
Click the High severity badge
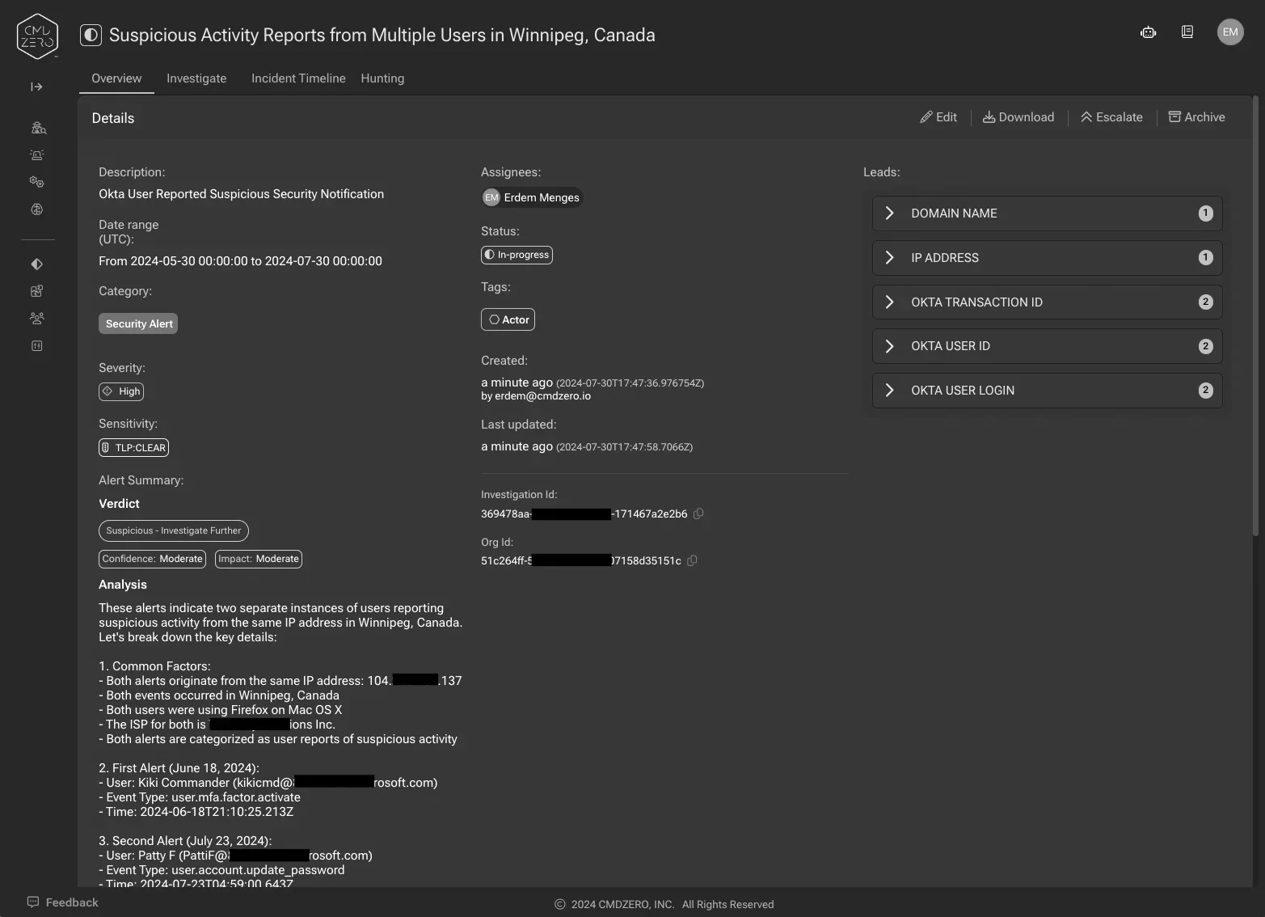pos(121,391)
